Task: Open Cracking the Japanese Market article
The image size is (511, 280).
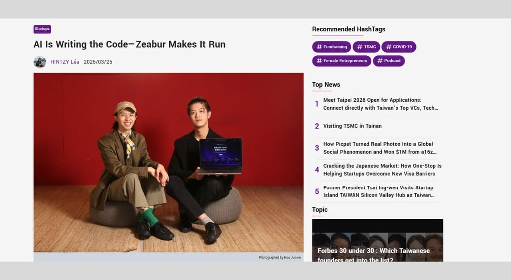Action: pyautogui.click(x=382, y=170)
